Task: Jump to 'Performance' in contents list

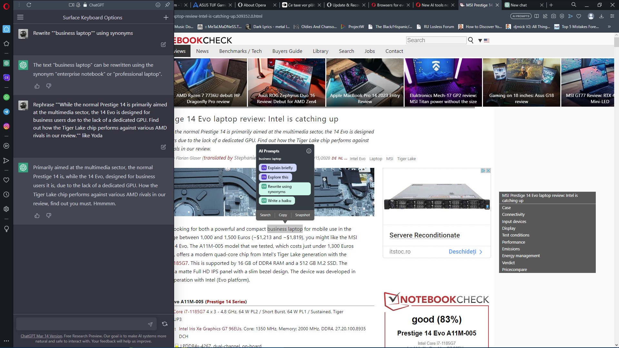Action: tap(513, 242)
